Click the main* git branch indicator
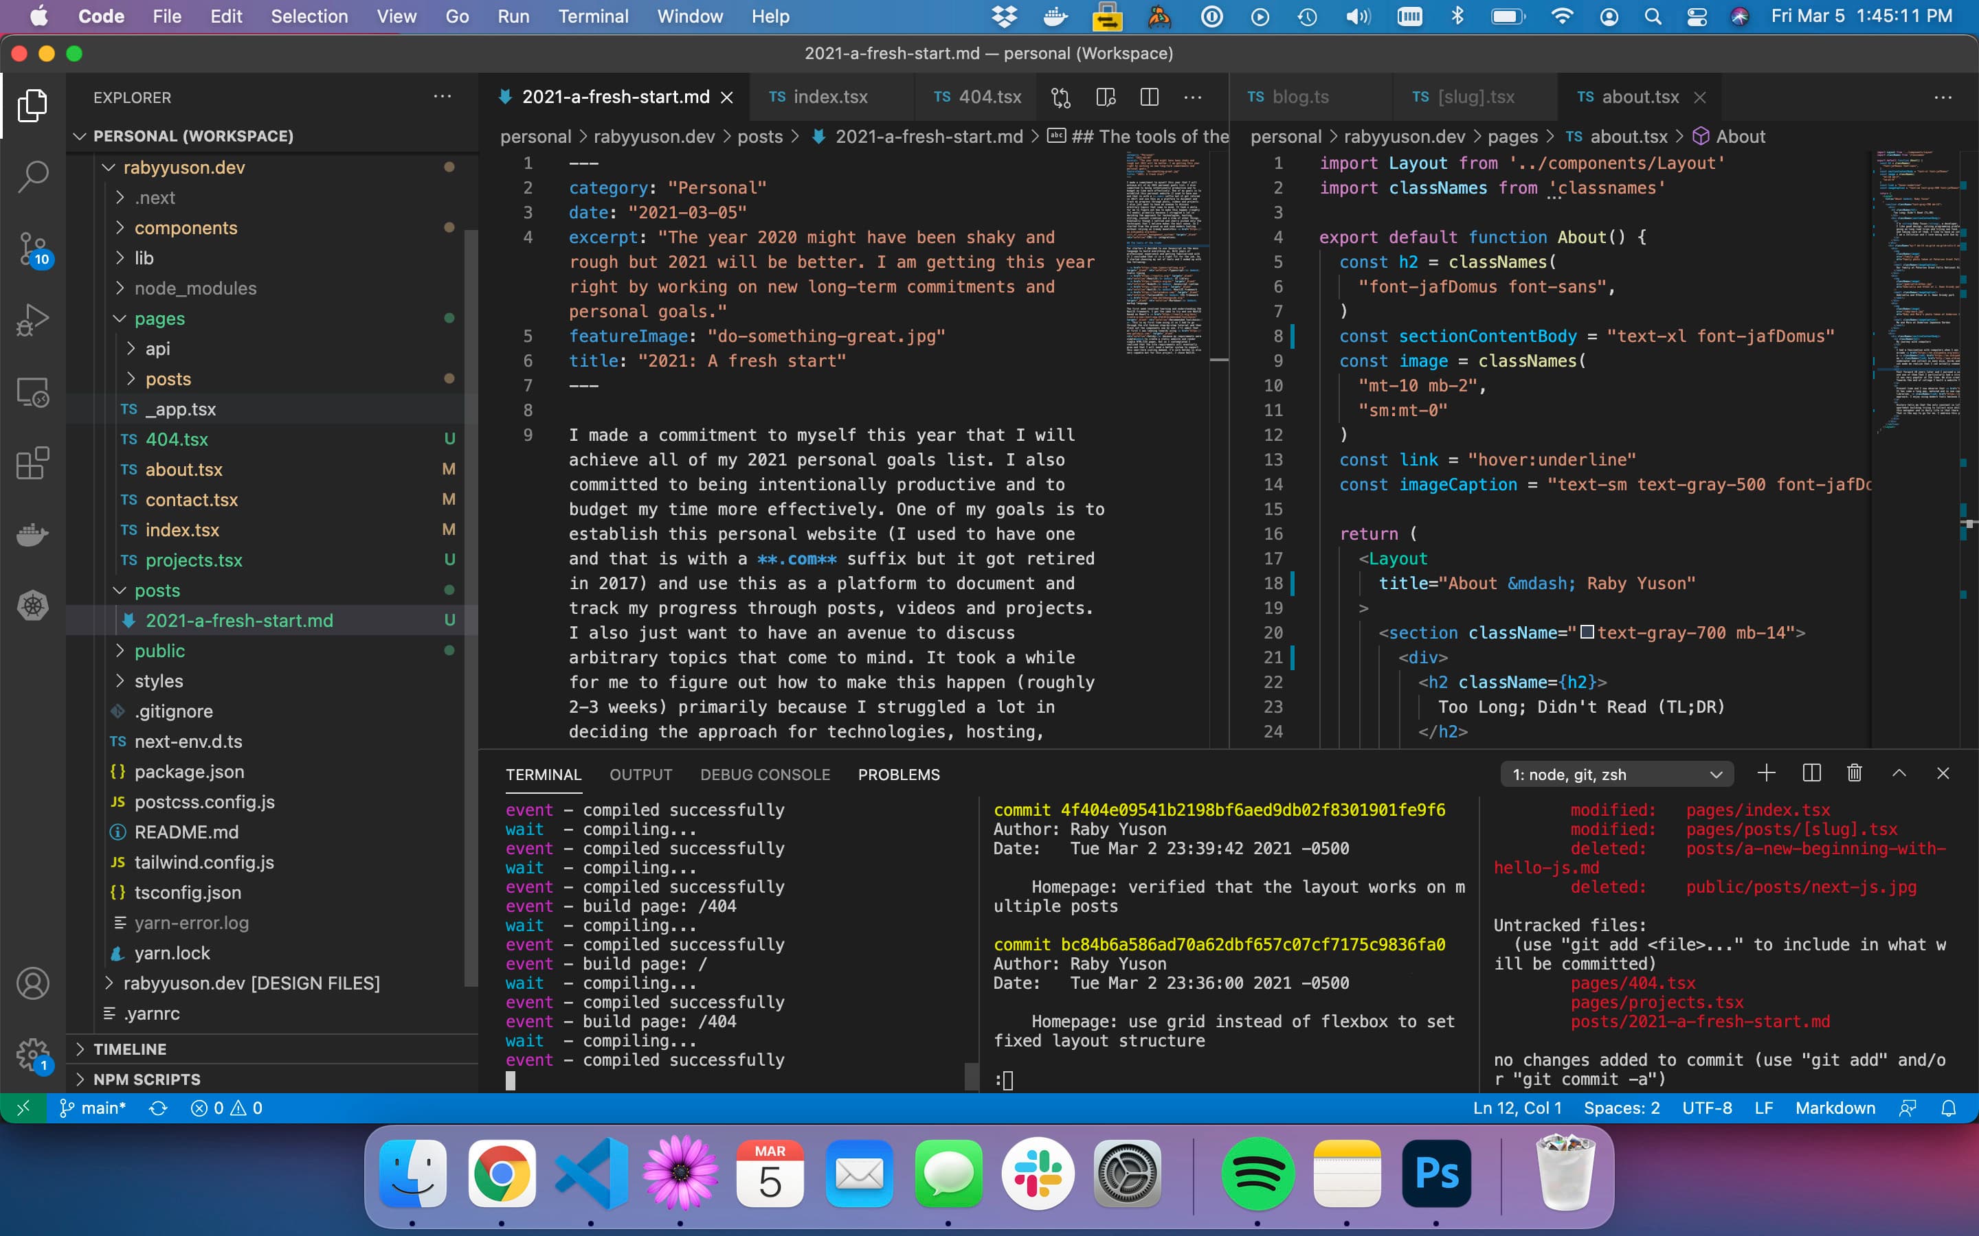1979x1236 pixels. pyautogui.click(x=93, y=1108)
